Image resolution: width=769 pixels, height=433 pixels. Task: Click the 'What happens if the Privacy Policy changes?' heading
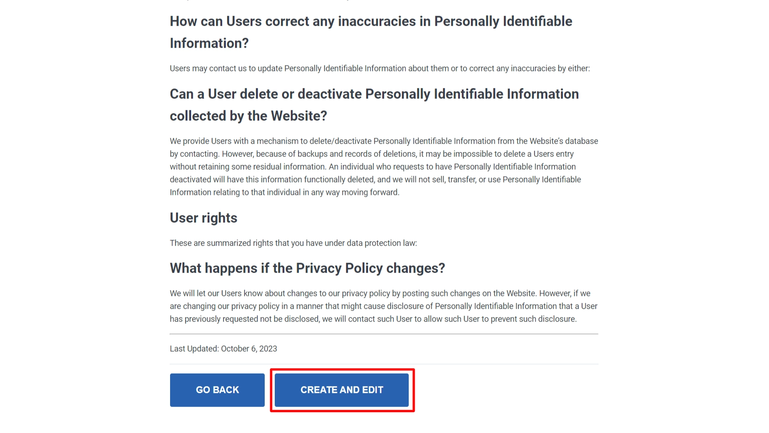[307, 268]
